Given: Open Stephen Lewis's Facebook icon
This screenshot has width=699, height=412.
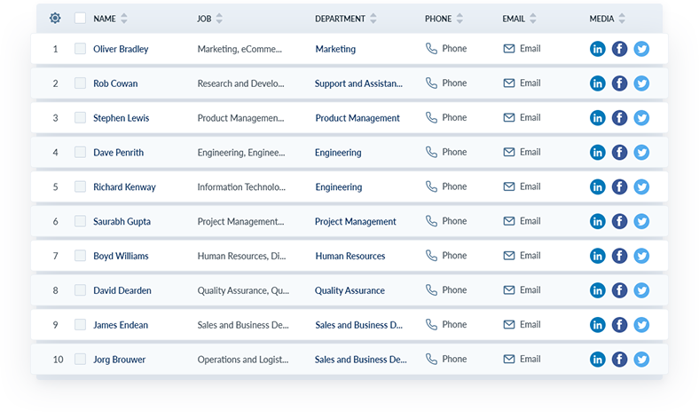Looking at the screenshot, I should click(x=619, y=118).
